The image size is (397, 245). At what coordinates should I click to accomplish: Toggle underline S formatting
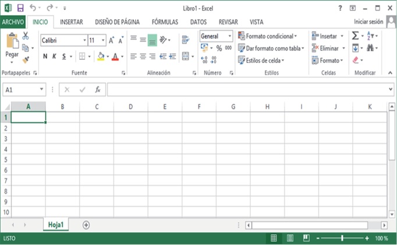pos(64,56)
